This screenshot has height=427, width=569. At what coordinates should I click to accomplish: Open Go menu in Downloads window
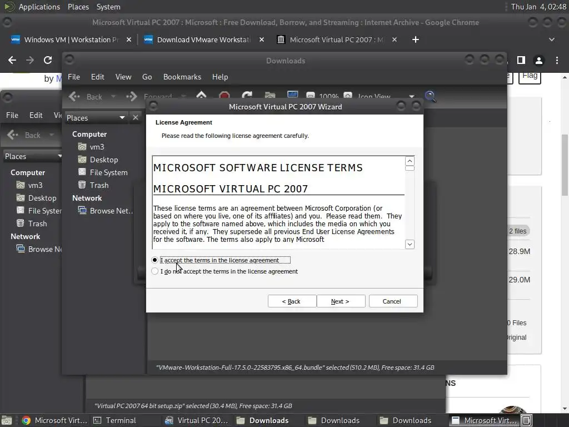click(x=147, y=77)
